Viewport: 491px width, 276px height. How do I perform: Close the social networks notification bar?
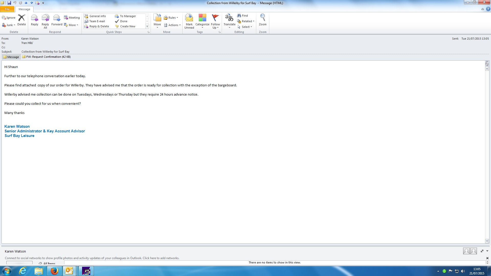(487, 258)
